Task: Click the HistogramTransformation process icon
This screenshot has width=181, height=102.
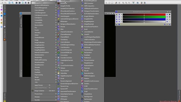Action: coord(82,11)
